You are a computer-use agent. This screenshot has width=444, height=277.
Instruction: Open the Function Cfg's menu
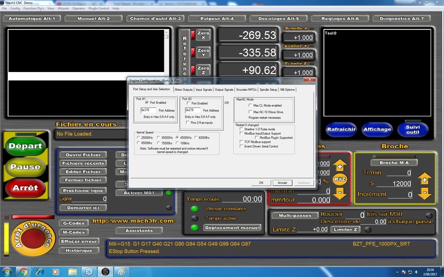[34, 8]
